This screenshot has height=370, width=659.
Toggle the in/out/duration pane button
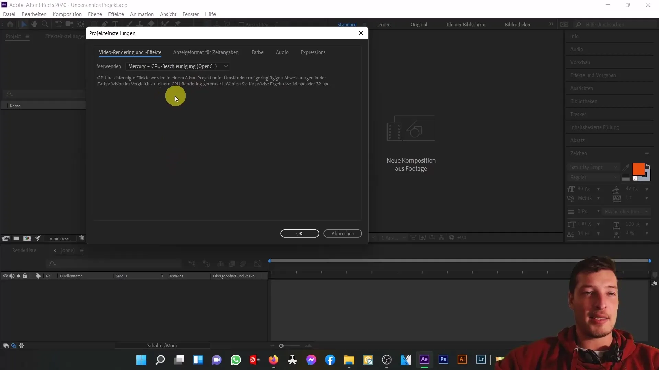click(22, 346)
